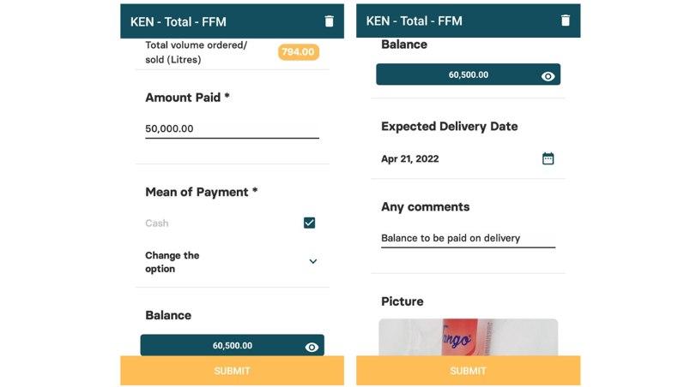This screenshot has width=678, height=387.
Task: Uncheck the Cash payment checkbox
Action: [x=309, y=223]
